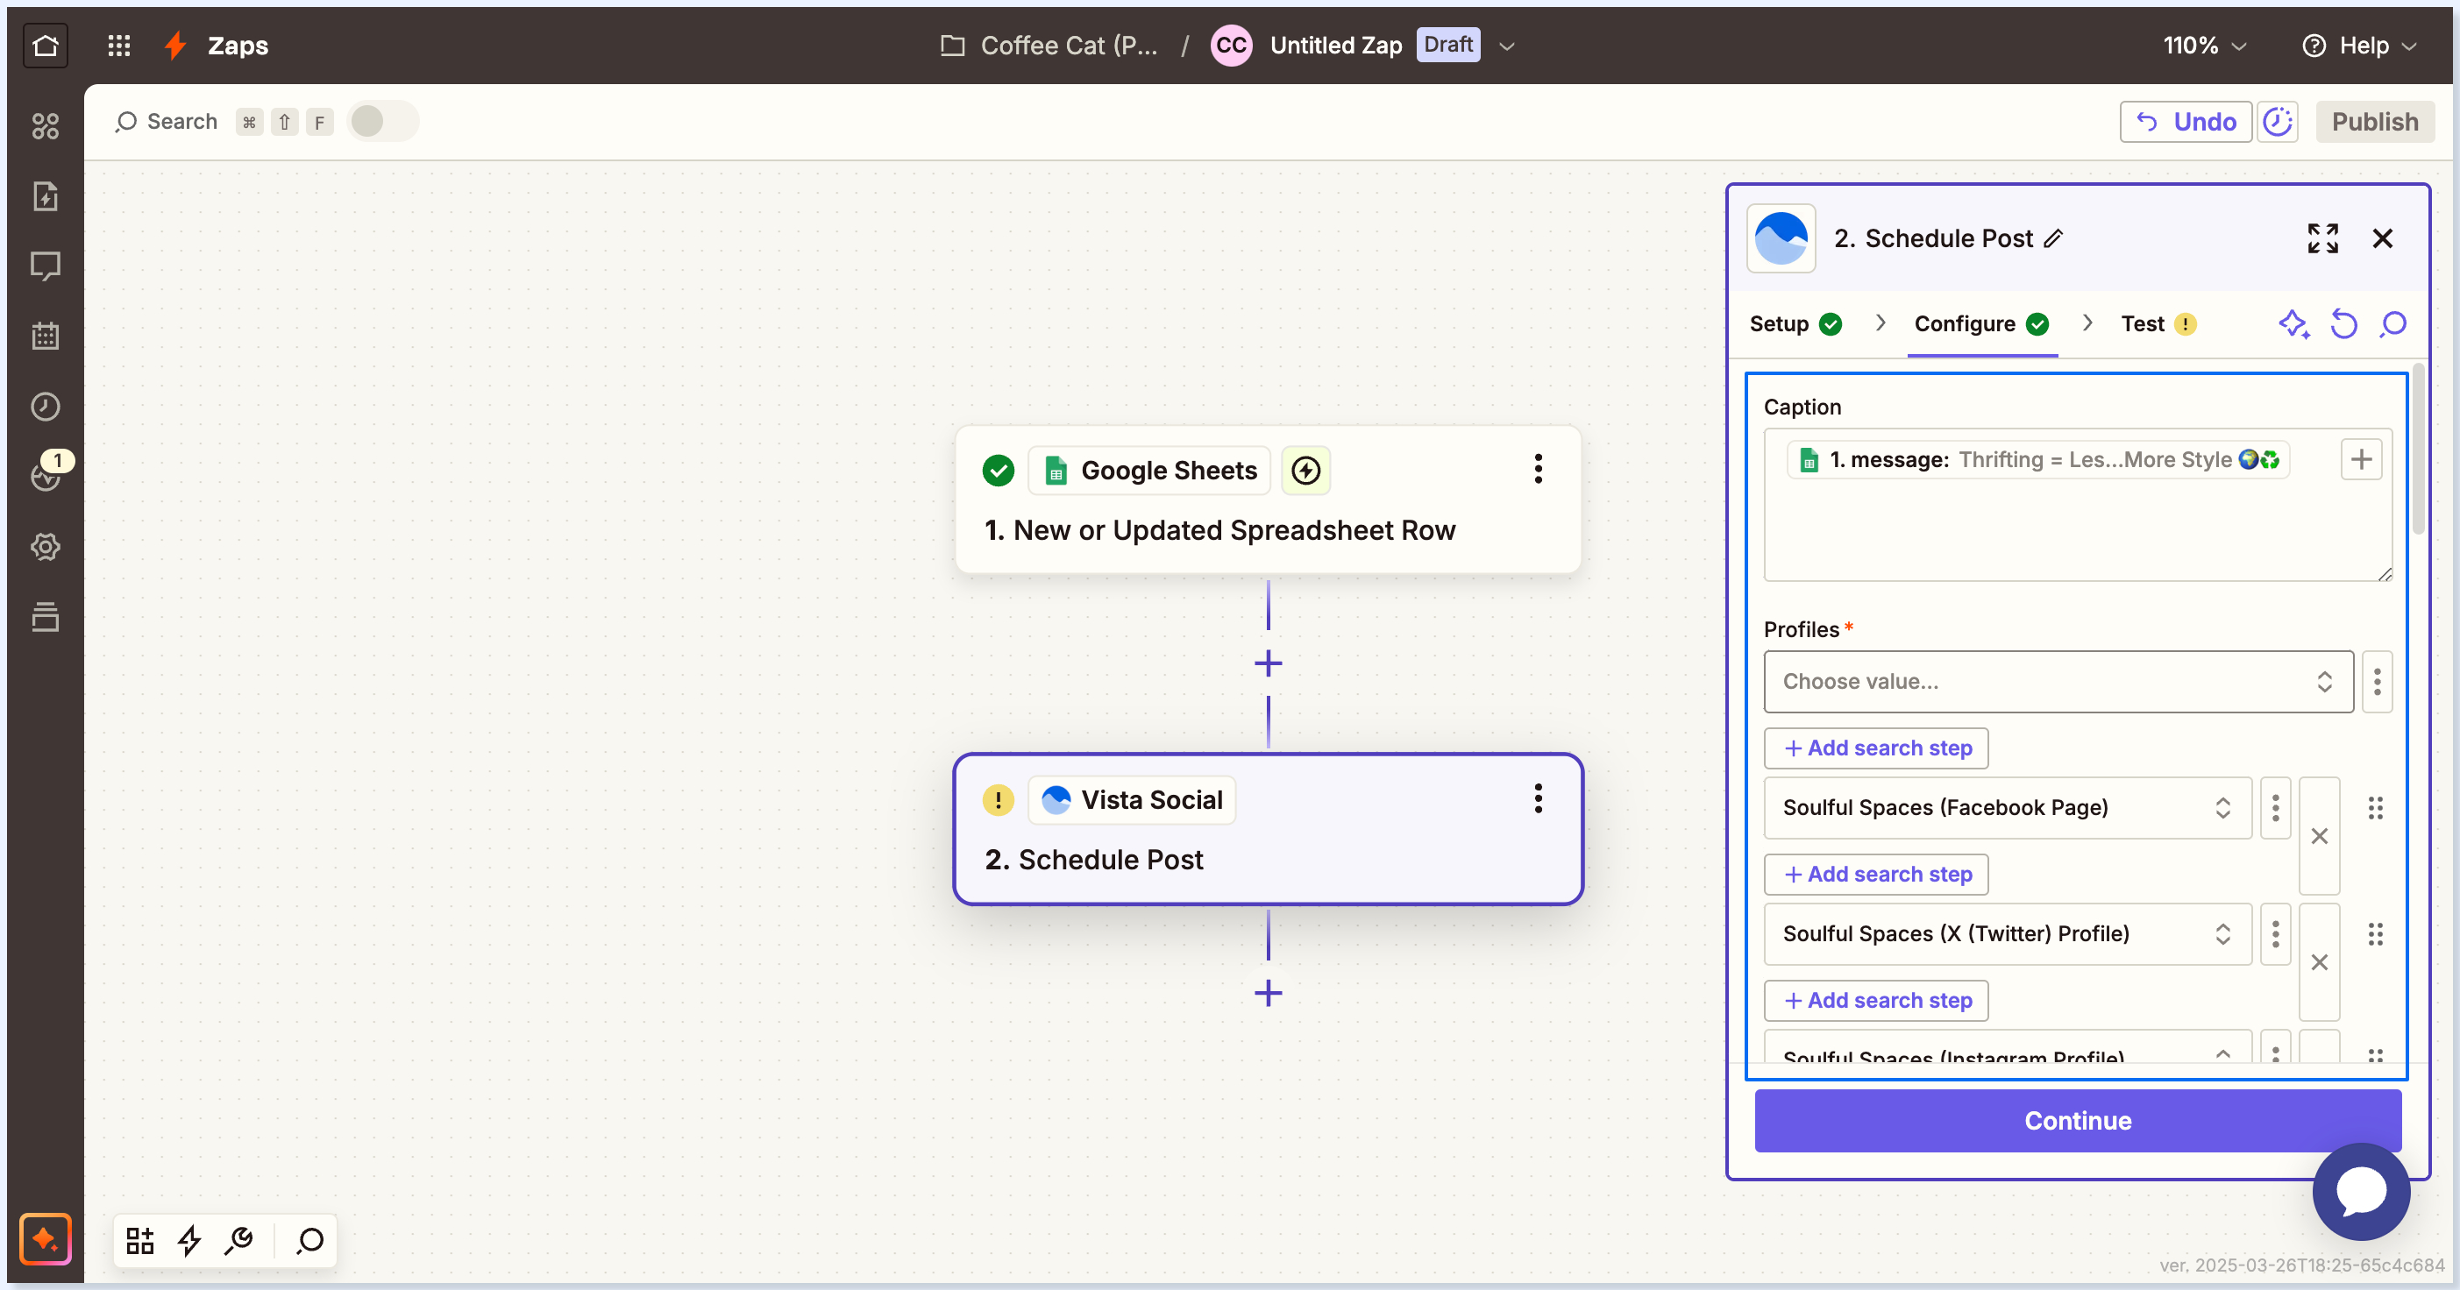Open the Untitled Zap Draft dropdown chevron
This screenshot has height=1290, width=2460.
coord(1507,46)
